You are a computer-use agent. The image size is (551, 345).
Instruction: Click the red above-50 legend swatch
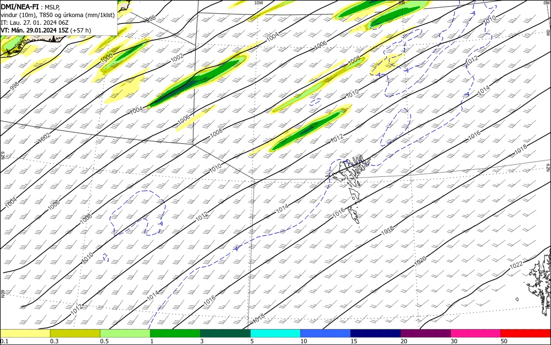point(526,333)
